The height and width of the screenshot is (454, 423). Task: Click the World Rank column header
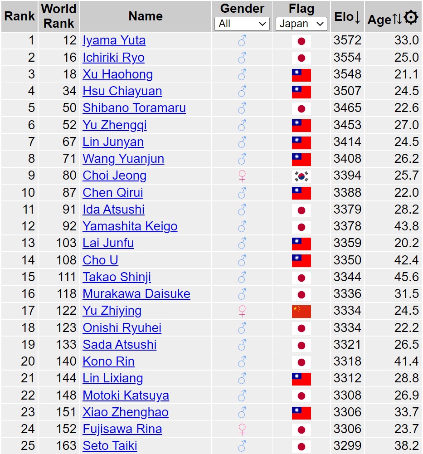pos(58,16)
